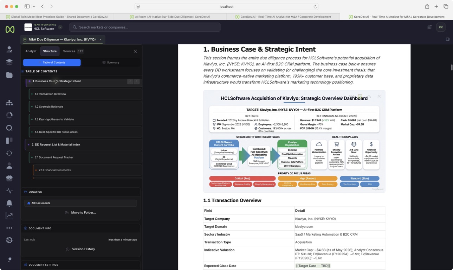This screenshot has width=453, height=270.
Task: Open the person profile icon in left sidebar
Action: [x=9, y=166]
